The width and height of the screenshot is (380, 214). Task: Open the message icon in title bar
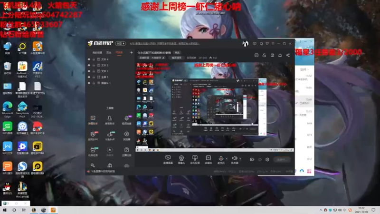click(x=255, y=44)
